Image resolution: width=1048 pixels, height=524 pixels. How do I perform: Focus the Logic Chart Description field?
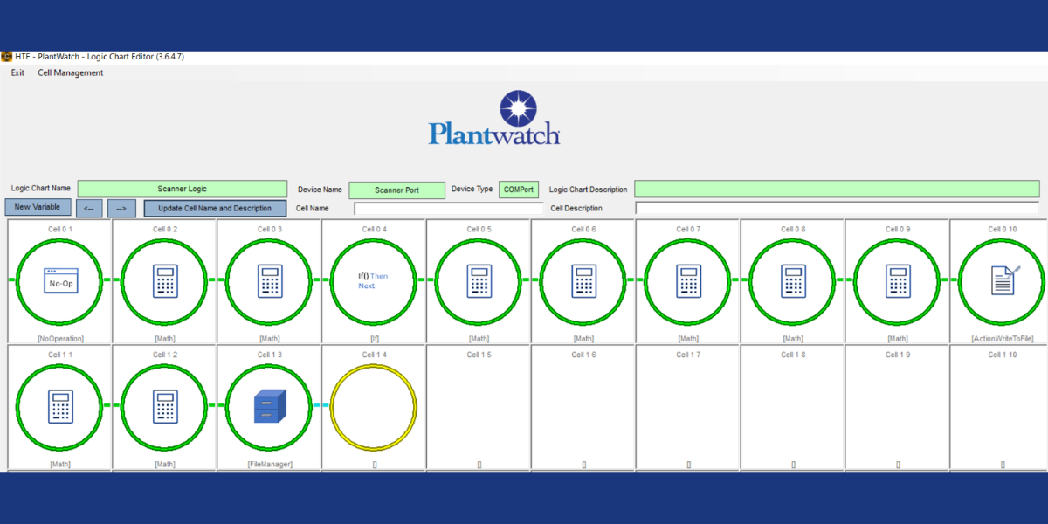coord(837,190)
